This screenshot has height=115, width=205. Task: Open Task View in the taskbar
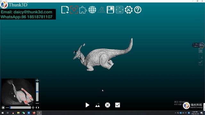(8, 113)
